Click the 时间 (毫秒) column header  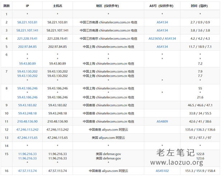click(x=200, y=6)
